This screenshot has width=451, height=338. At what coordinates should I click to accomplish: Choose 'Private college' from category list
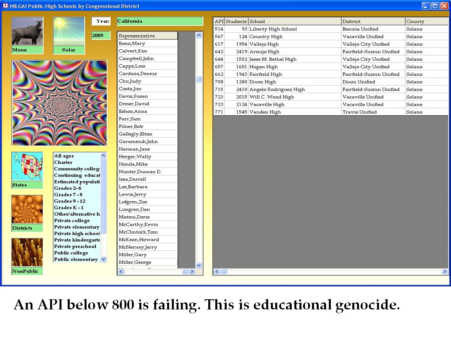coord(72,221)
